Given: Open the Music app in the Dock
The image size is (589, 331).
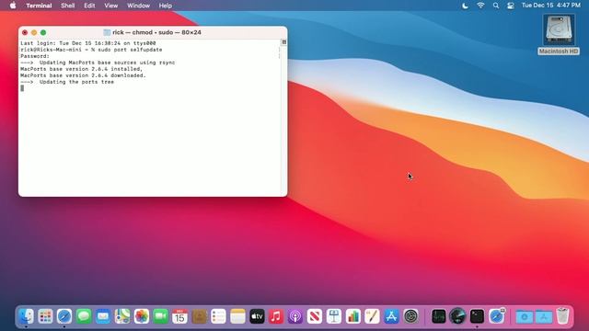Looking at the screenshot, I should tap(276, 316).
